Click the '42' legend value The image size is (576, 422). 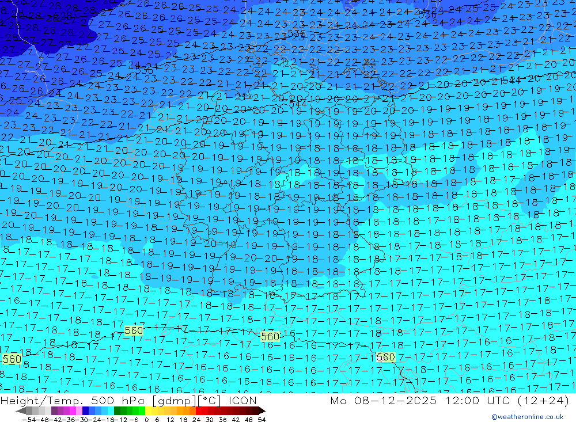click(236, 420)
